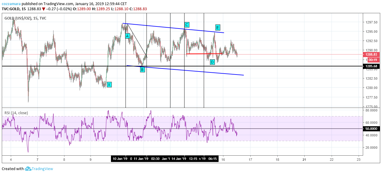Click the date axis label 17

(250, 160)
